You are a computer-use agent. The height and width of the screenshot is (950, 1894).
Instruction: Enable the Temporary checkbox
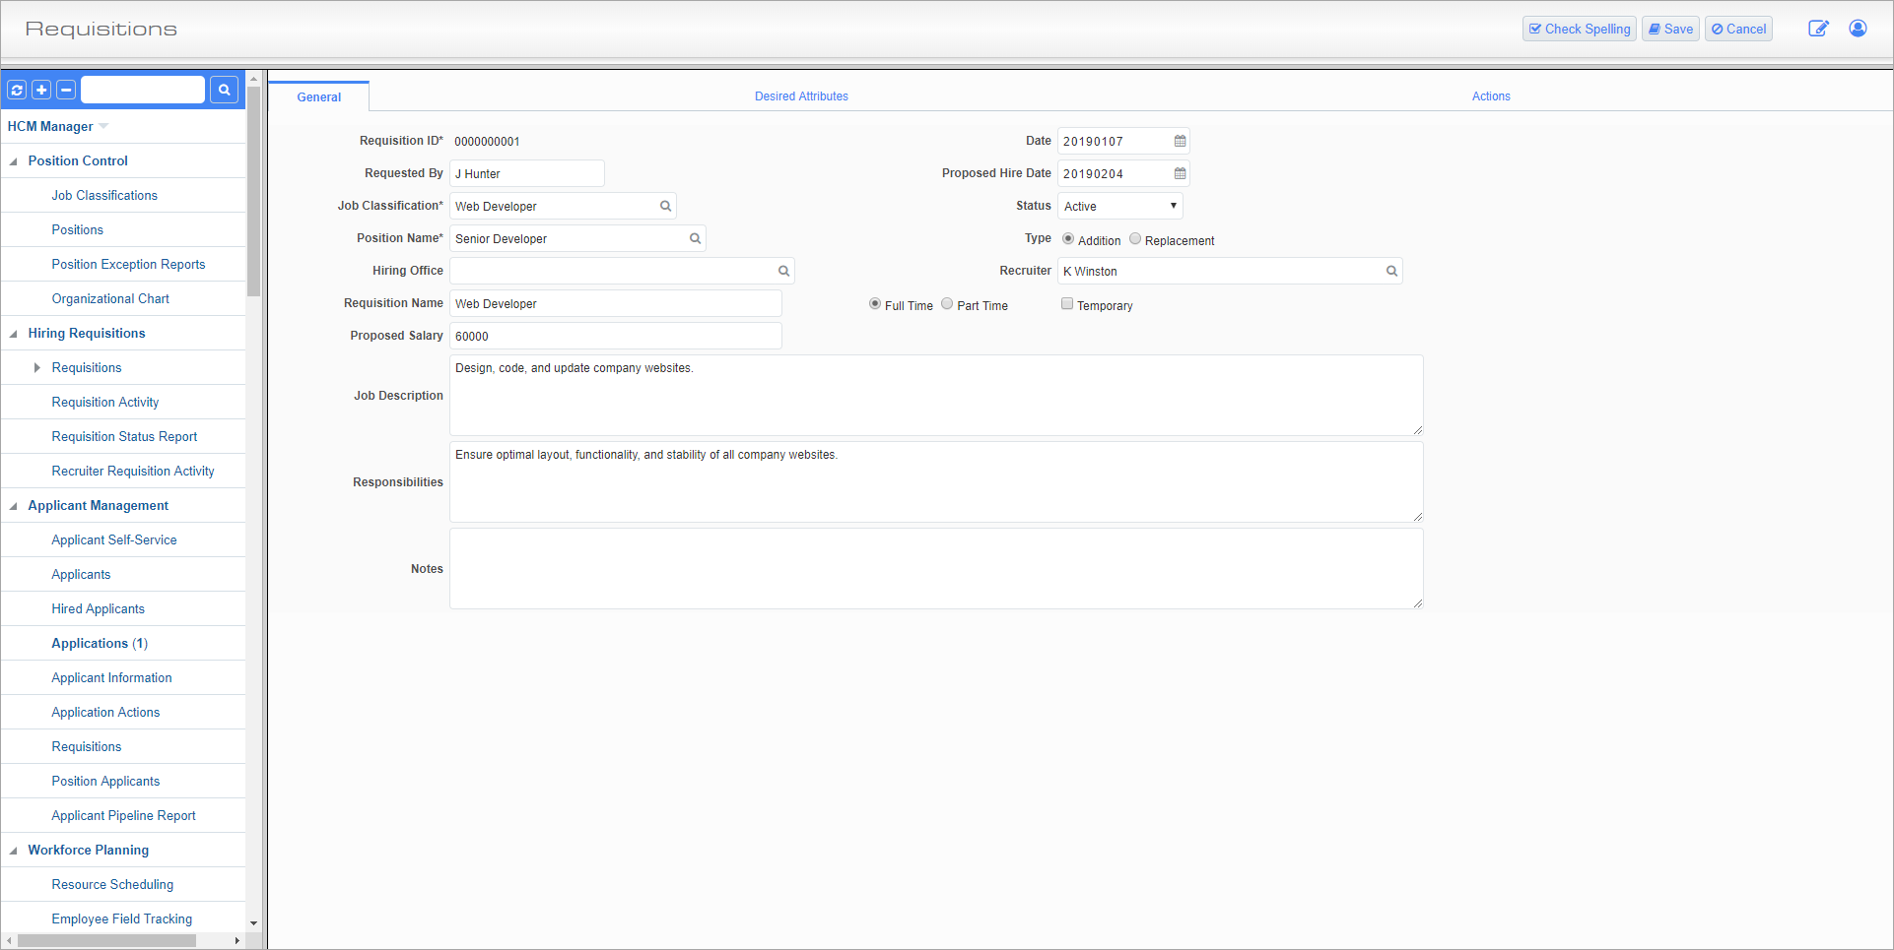(x=1067, y=304)
